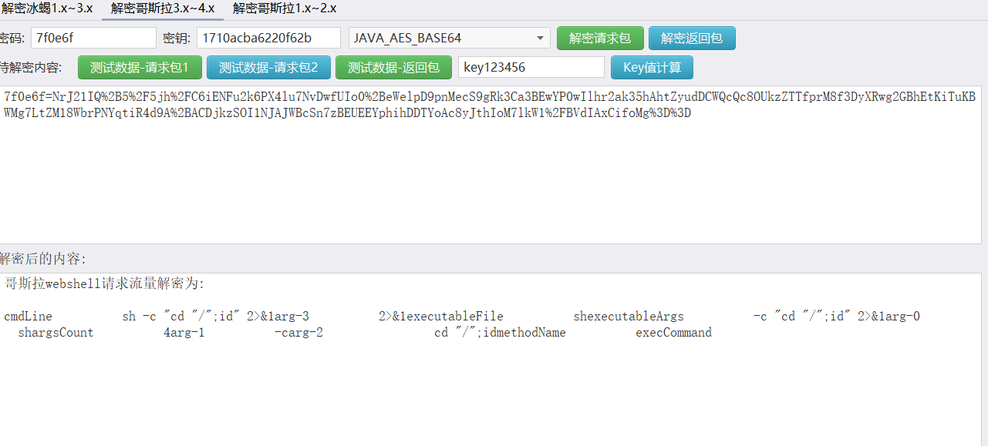
Task: Click the key123456 input box
Action: pyautogui.click(x=531, y=67)
